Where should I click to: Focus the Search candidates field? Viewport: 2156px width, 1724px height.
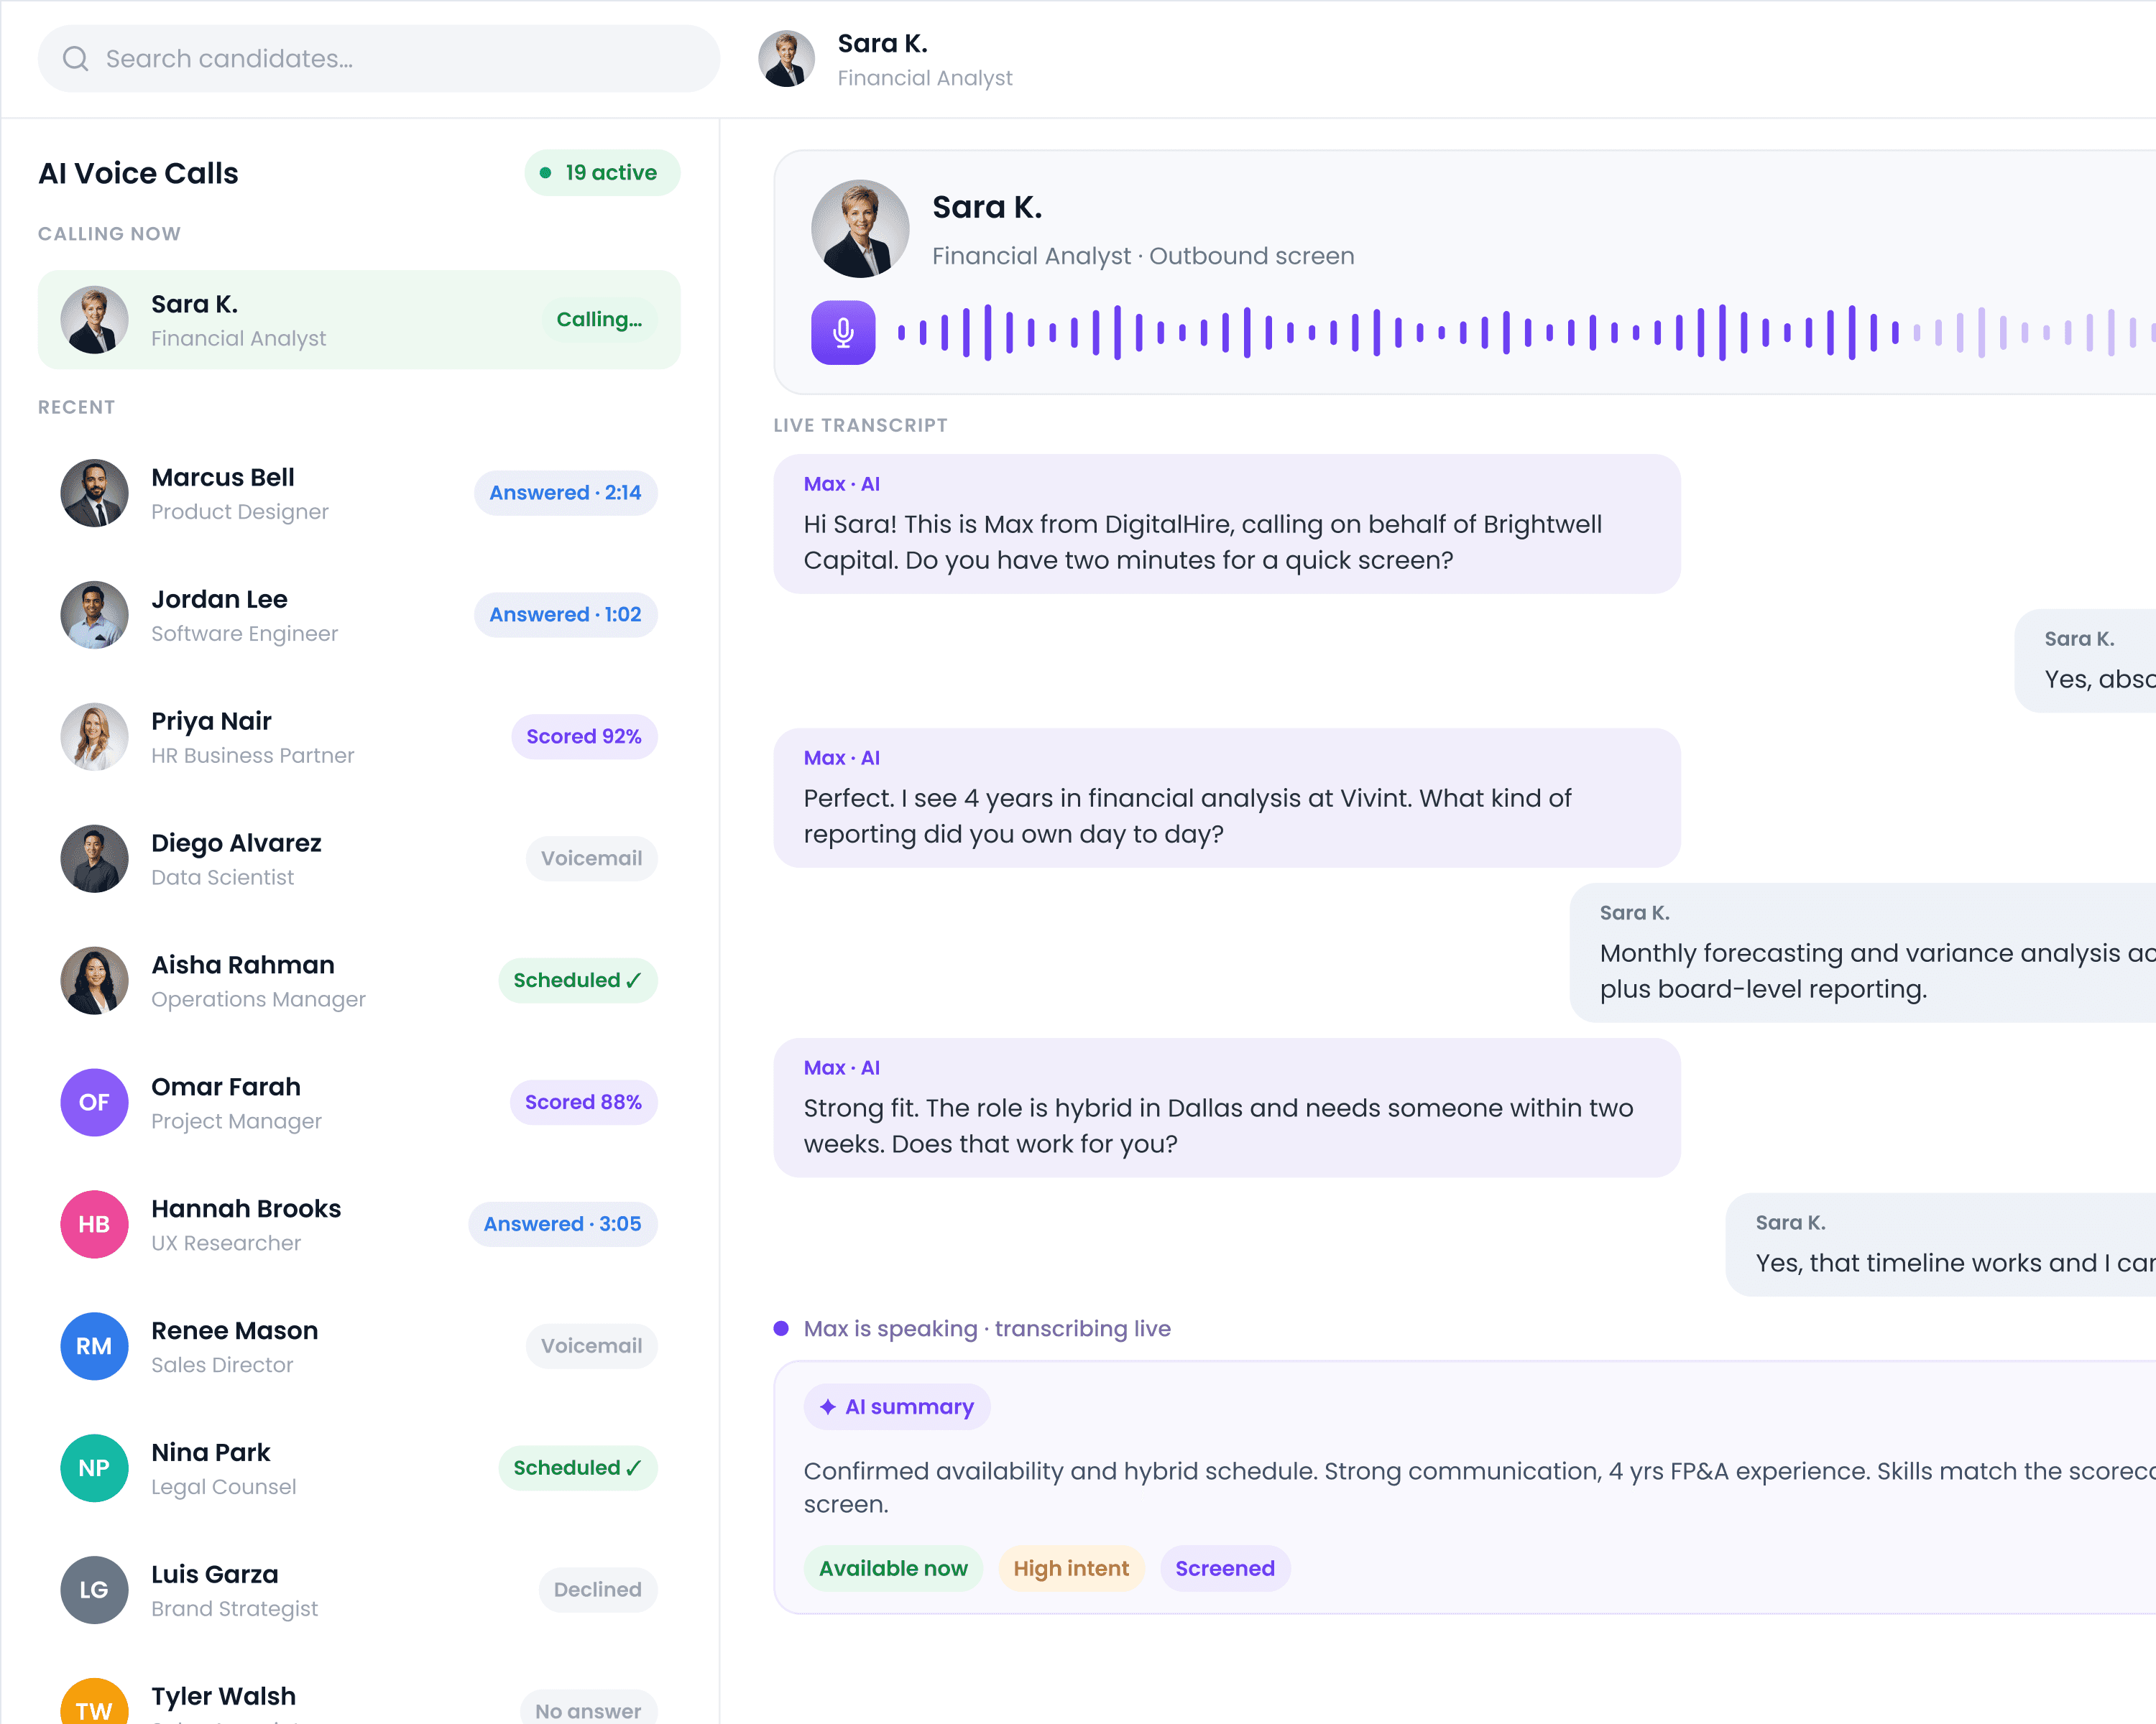(x=379, y=59)
